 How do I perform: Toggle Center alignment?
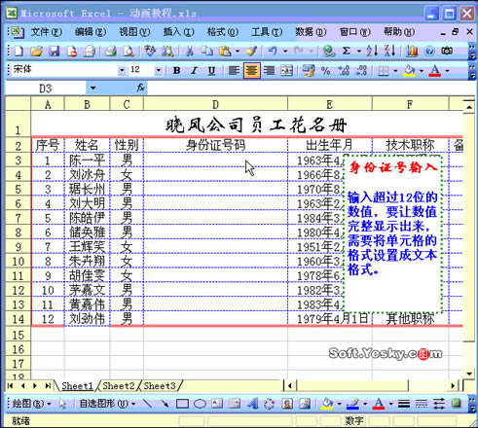click(x=252, y=70)
